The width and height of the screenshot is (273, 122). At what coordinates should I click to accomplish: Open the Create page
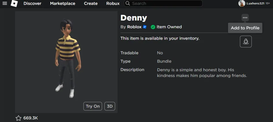coord(91,3)
